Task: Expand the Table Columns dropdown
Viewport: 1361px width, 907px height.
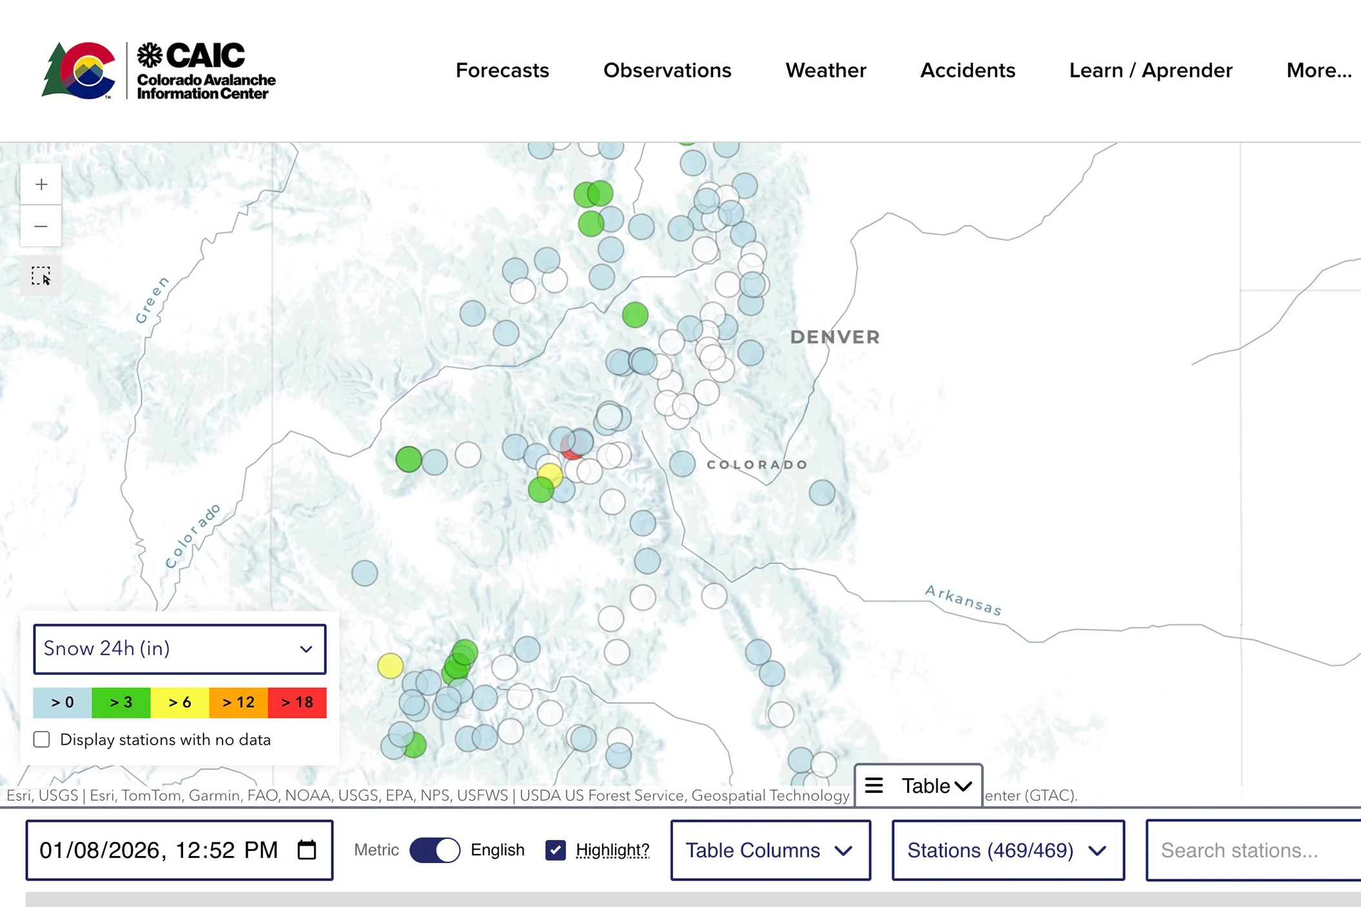Action: tap(770, 850)
